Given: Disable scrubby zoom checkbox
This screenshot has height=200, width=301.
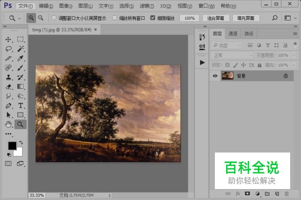Looking at the screenshot, I should 153,18.
